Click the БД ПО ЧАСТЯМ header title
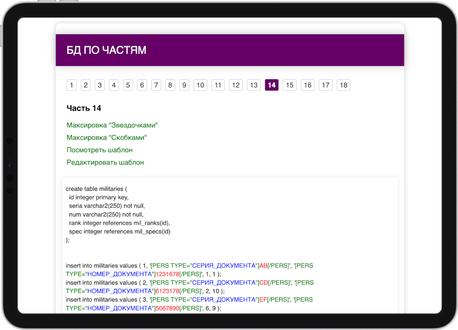This screenshot has height=330, width=458. tap(107, 50)
